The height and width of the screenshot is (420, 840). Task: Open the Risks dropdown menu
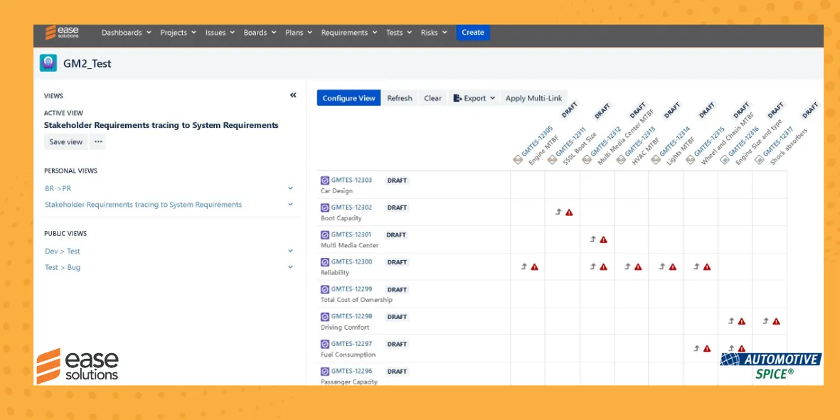tap(434, 33)
